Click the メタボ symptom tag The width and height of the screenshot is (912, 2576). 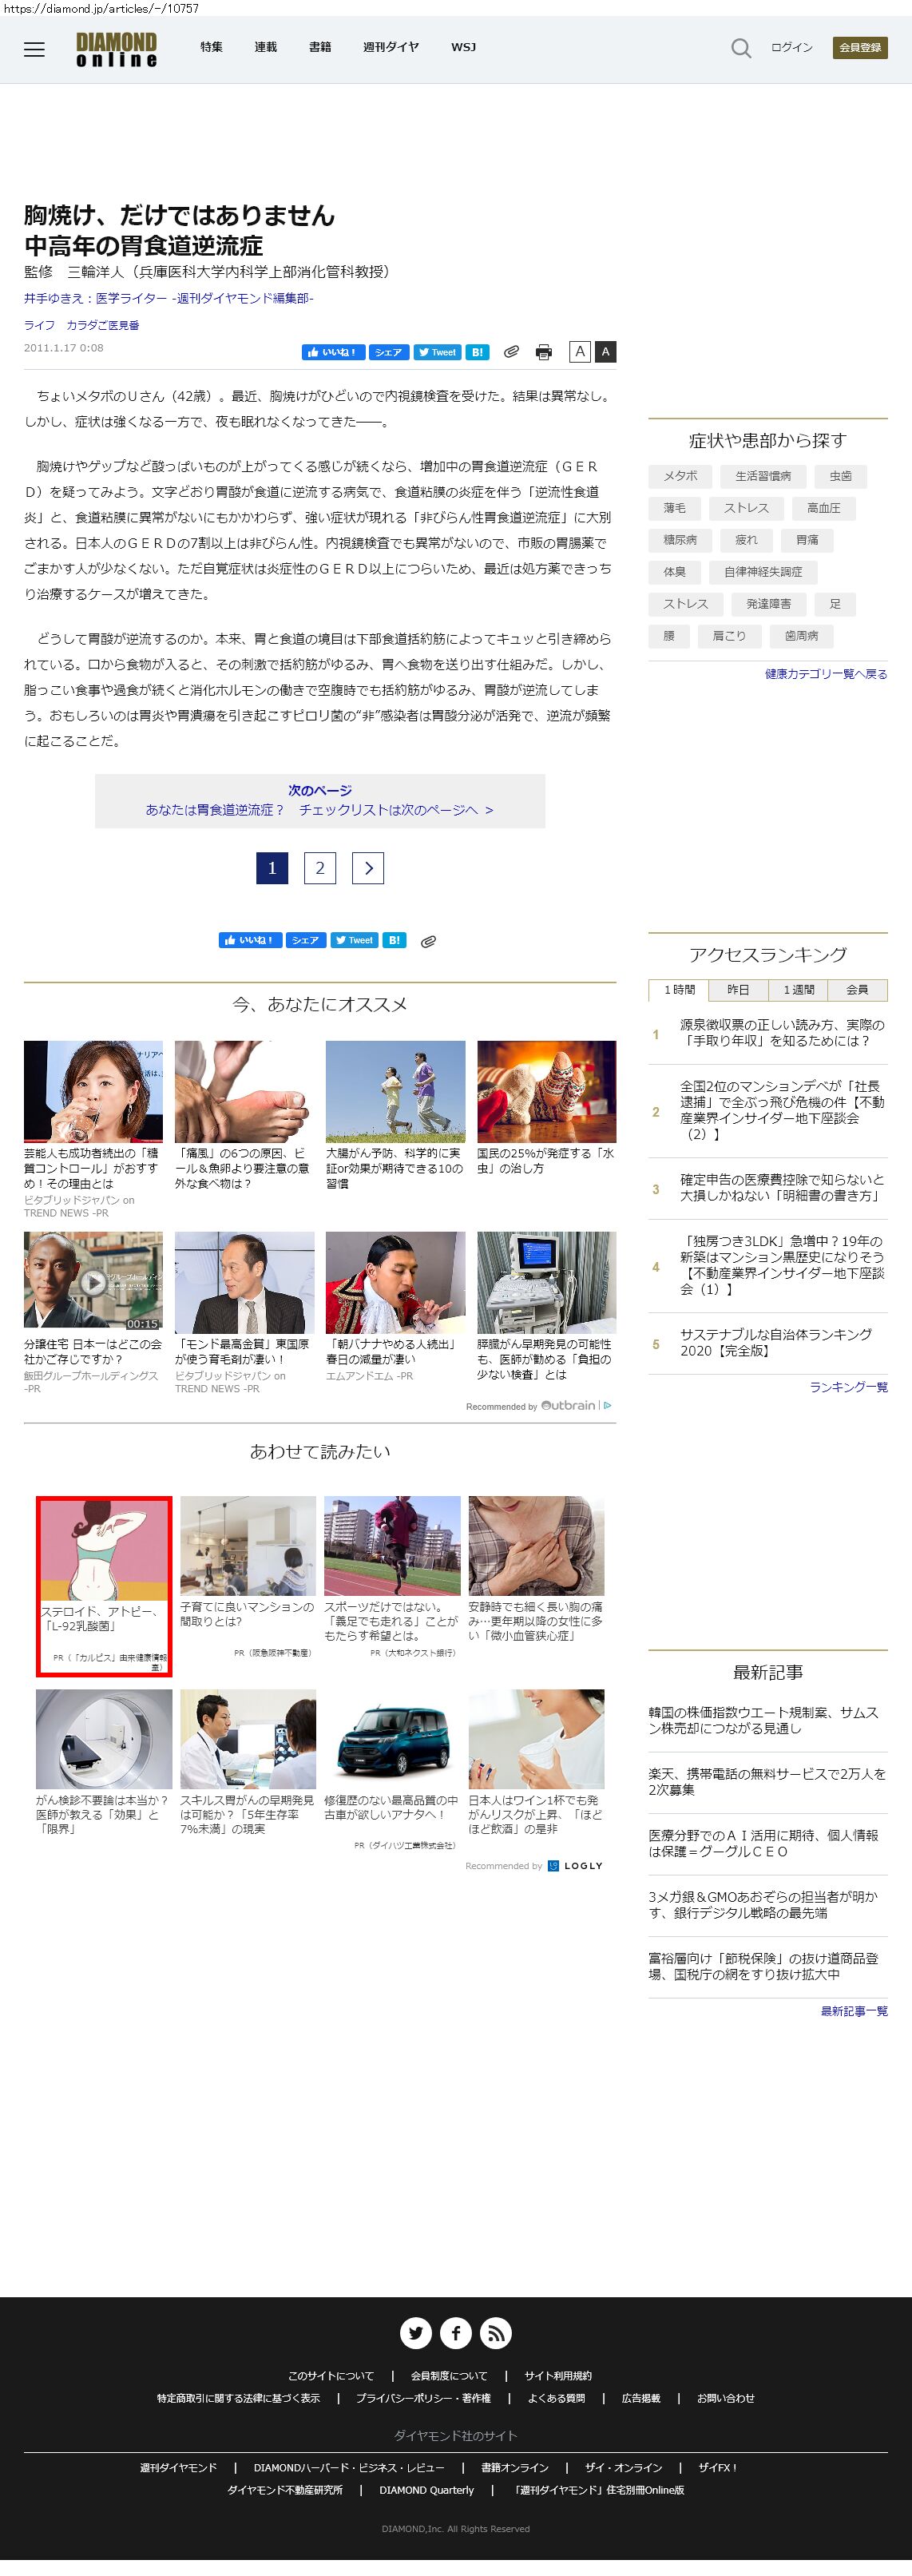pos(680,476)
